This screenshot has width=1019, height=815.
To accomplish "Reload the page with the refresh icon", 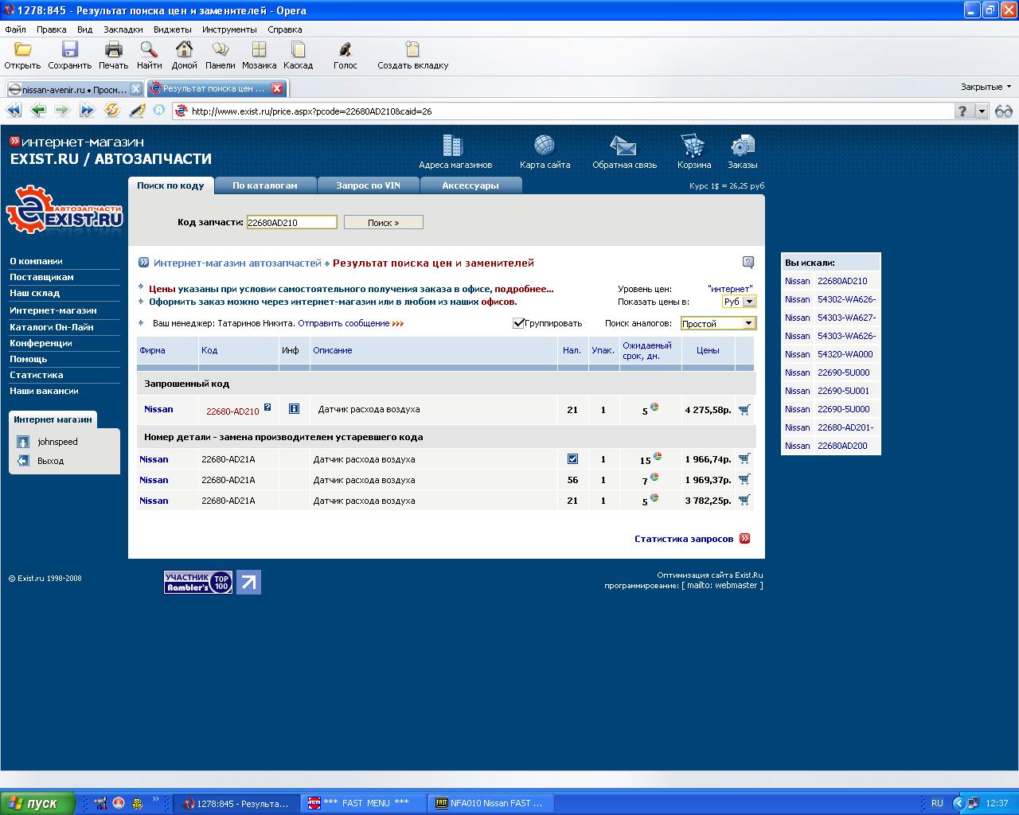I will pyautogui.click(x=112, y=111).
